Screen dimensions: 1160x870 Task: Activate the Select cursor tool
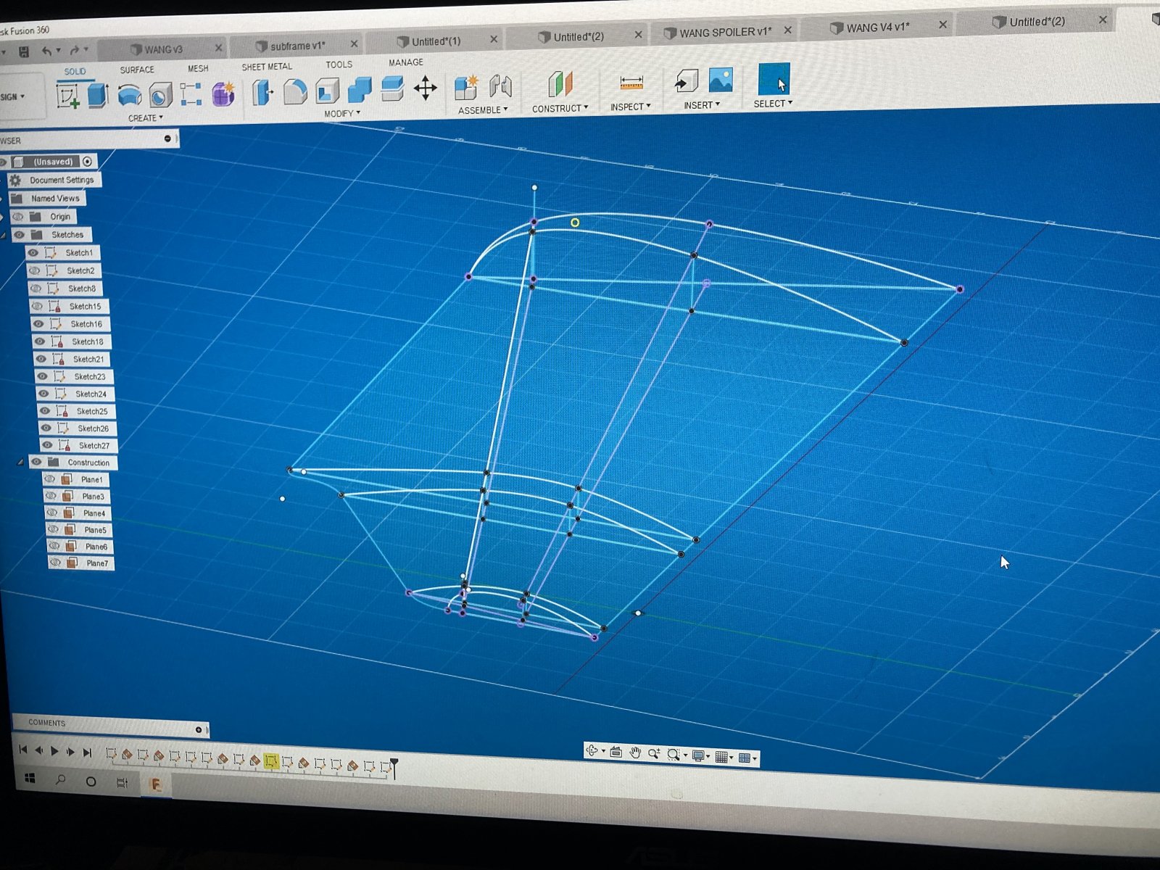click(x=774, y=78)
